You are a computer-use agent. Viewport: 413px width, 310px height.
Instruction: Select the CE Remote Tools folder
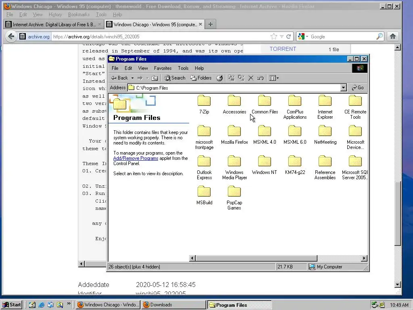coord(355,107)
